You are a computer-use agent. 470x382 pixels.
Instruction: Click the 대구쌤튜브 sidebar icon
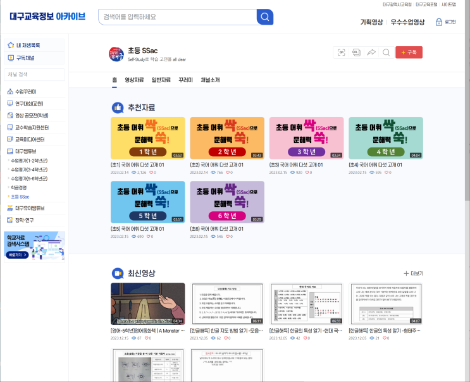pyautogui.click(x=10, y=151)
